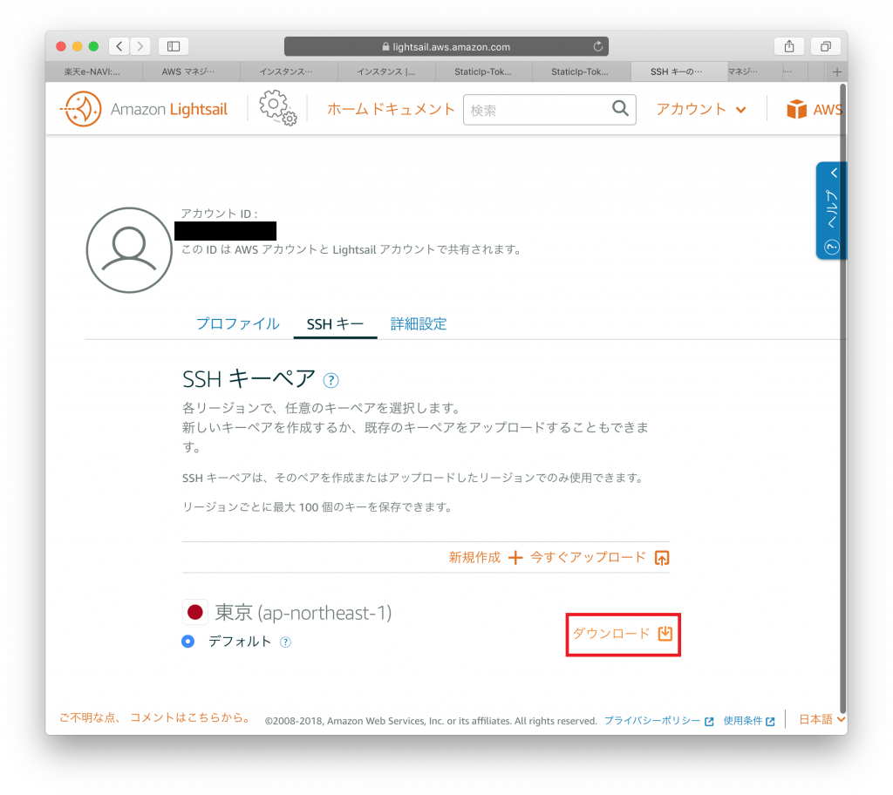Switch to the プロファイル tab

point(237,324)
